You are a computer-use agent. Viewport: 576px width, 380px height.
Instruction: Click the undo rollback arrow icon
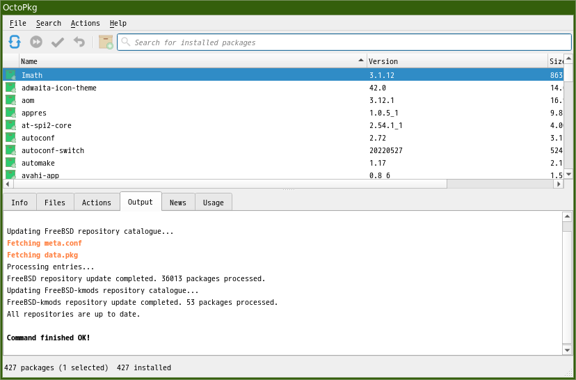pos(79,42)
